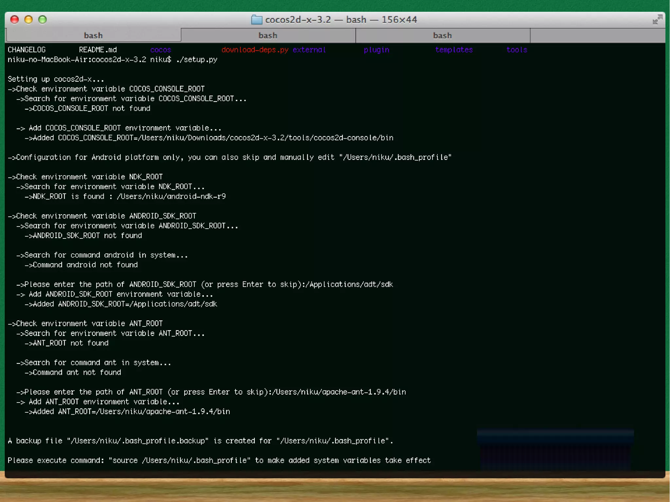
Task: Click the red download-deps.py filename
Action: pyautogui.click(x=255, y=50)
